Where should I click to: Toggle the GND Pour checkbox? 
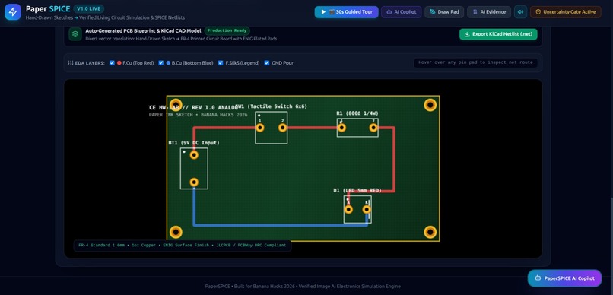tap(267, 63)
